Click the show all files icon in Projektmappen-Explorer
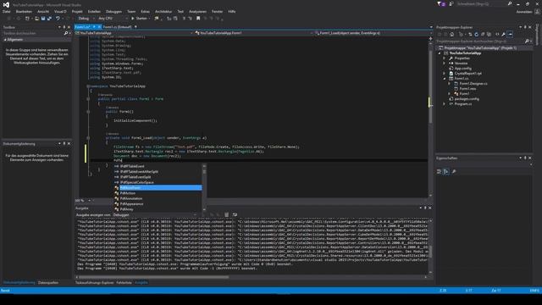542x305 pixels. [489, 34]
